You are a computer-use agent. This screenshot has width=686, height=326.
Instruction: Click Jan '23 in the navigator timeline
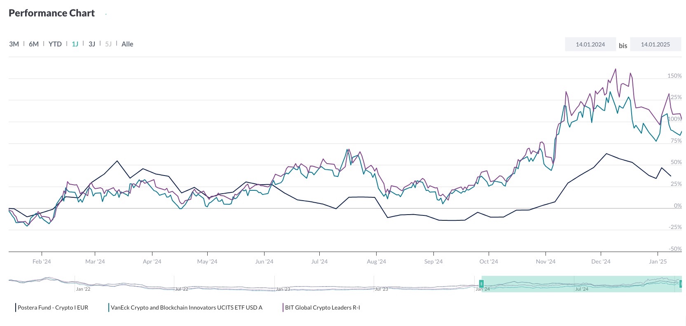pos(283,289)
